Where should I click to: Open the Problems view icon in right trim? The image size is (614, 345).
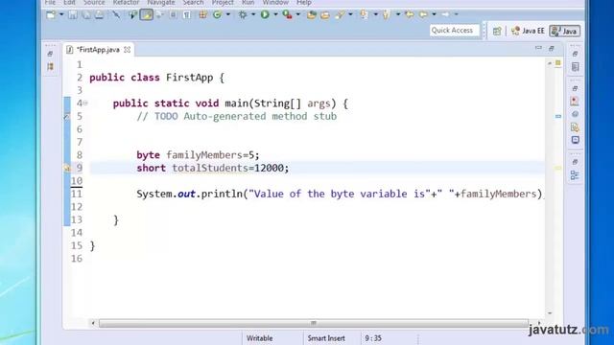click(575, 102)
